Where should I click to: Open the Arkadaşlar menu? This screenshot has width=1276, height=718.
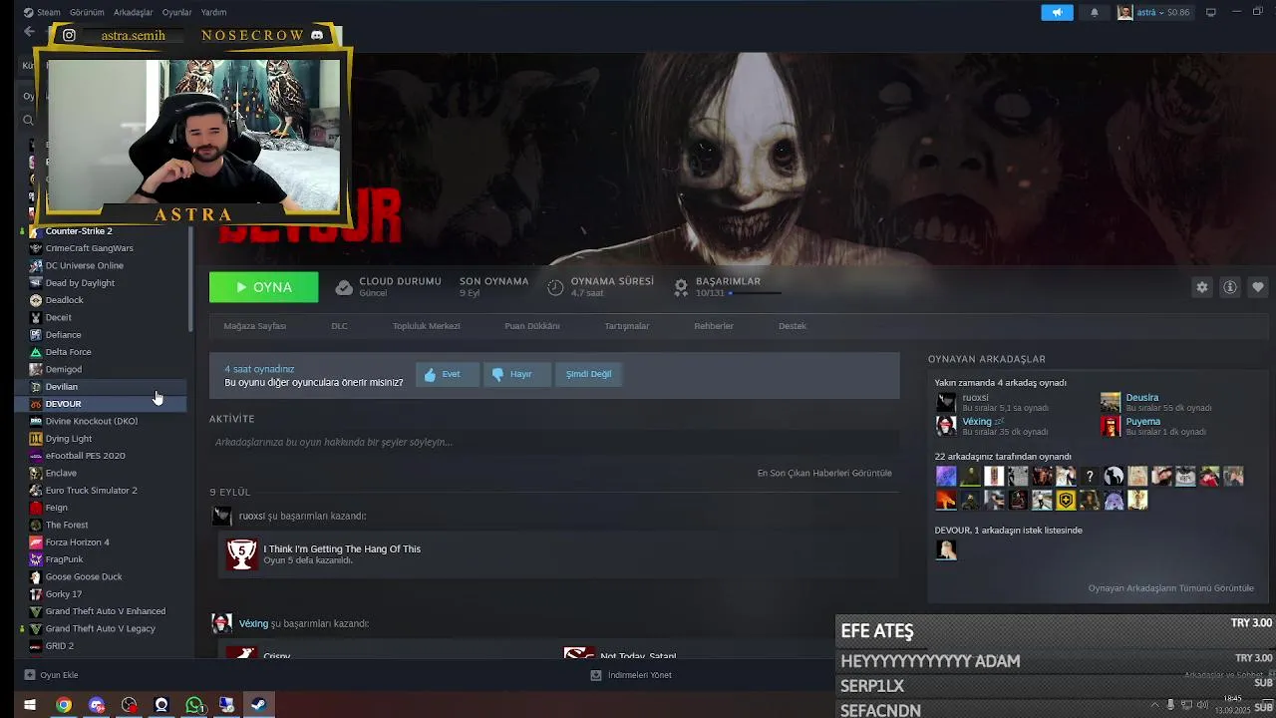pos(133,12)
